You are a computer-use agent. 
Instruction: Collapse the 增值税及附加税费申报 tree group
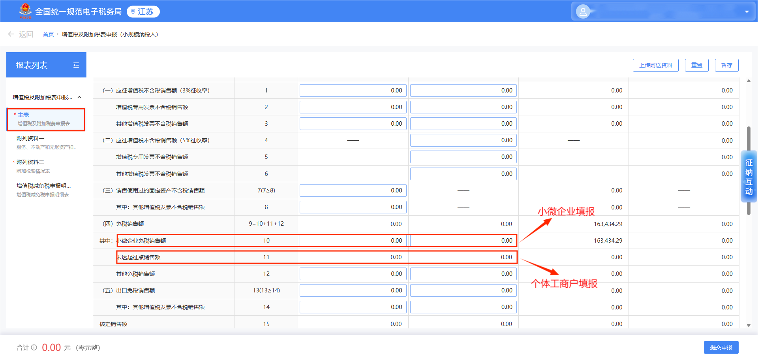[79, 97]
